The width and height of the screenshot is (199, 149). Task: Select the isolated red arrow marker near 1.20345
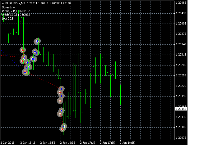click(x=22, y=50)
